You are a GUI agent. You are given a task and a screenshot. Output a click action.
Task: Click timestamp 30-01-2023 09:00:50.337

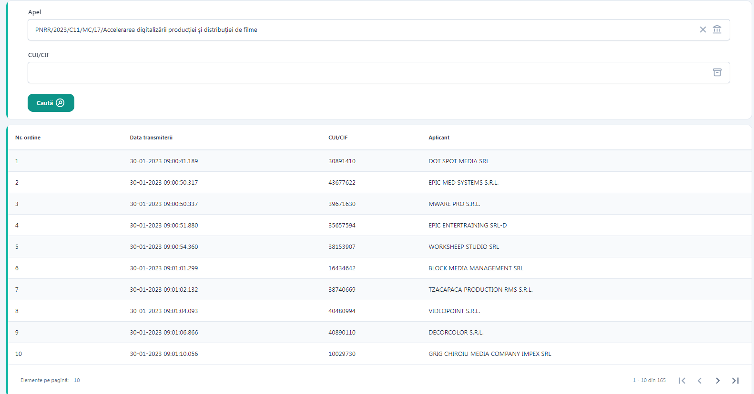(x=164, y=204)
